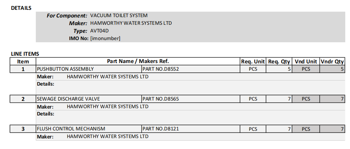
Task: Click the Vndr Qty column header
Action: (x=332, y=62)
